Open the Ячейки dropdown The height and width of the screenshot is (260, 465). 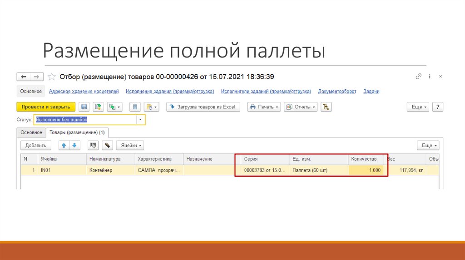[x=130, y=145]
